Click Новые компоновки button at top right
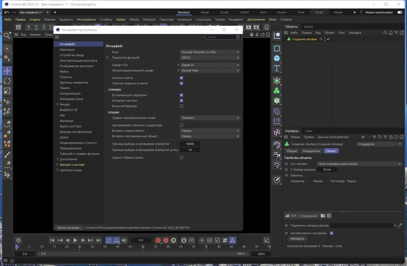This screenshot has height=266, width=407. 379,13
